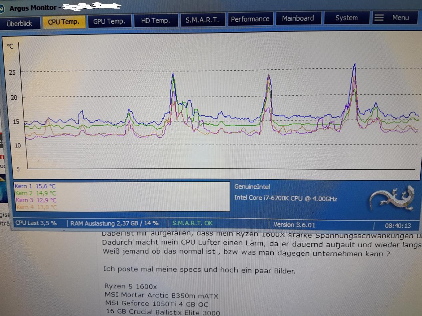
Task: Switch to the S.M.A.R.T. tab
Action: pyautogui.click(x=203, y=20)
